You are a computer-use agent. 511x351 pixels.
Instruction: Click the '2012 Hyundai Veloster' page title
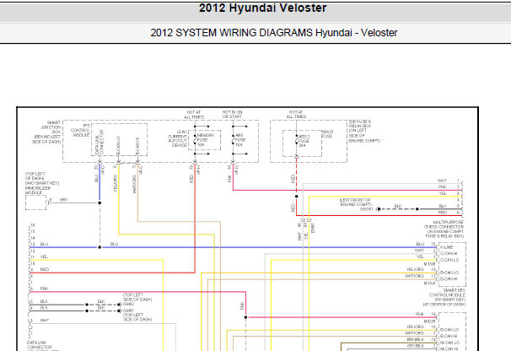(263, 8)
